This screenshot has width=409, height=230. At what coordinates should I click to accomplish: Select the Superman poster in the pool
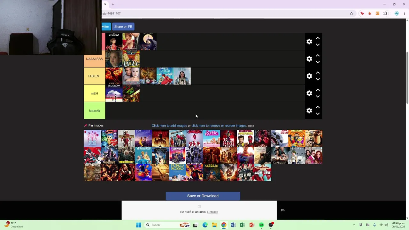pos(245,156)
